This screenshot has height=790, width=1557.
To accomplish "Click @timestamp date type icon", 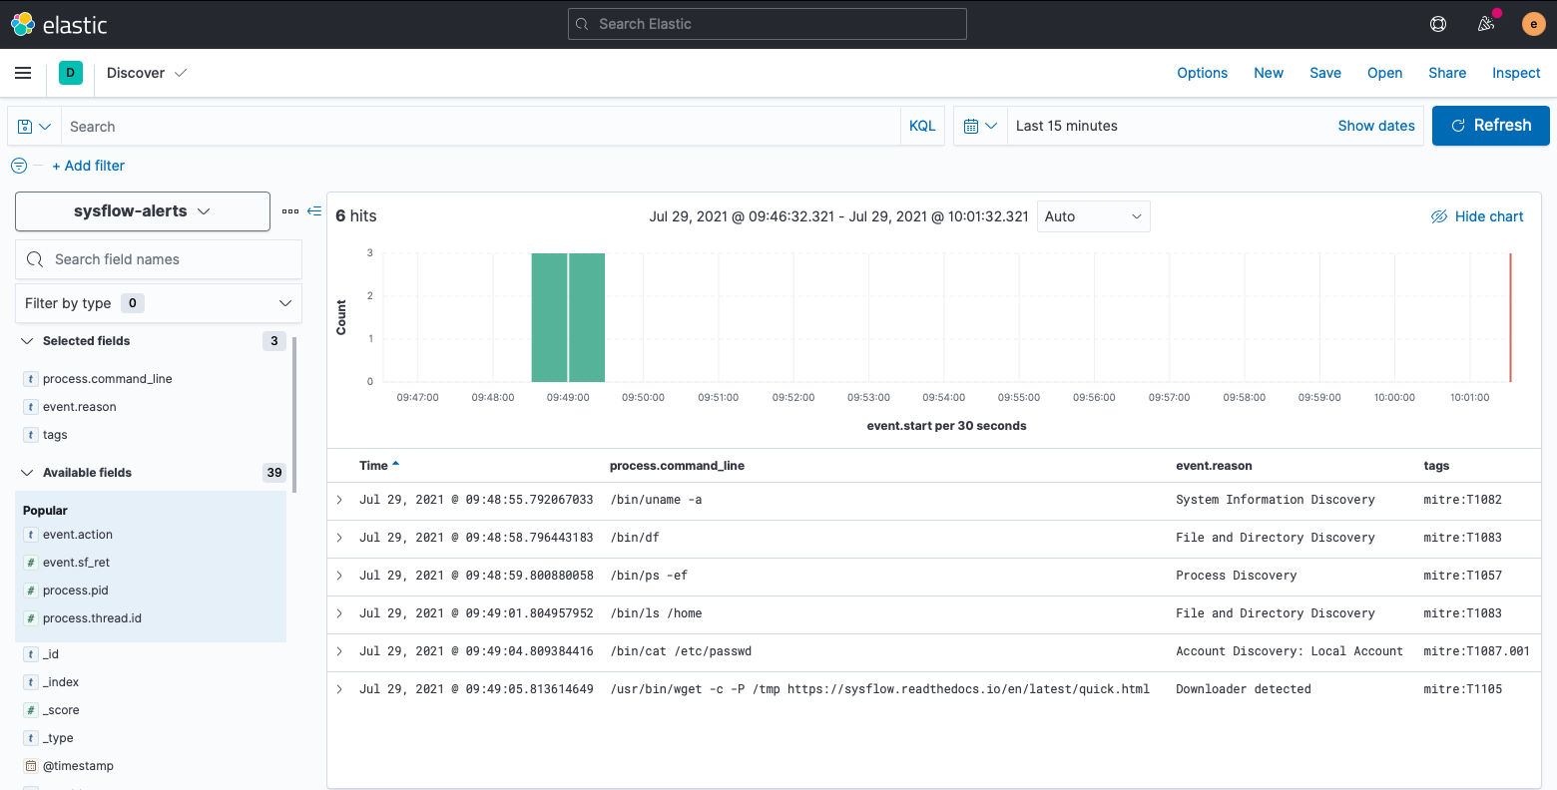I will coord(31,766).
